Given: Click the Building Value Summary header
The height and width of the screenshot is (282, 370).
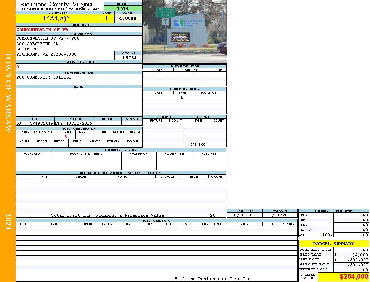Looking at the screenshot, I should tap(334, 211).
